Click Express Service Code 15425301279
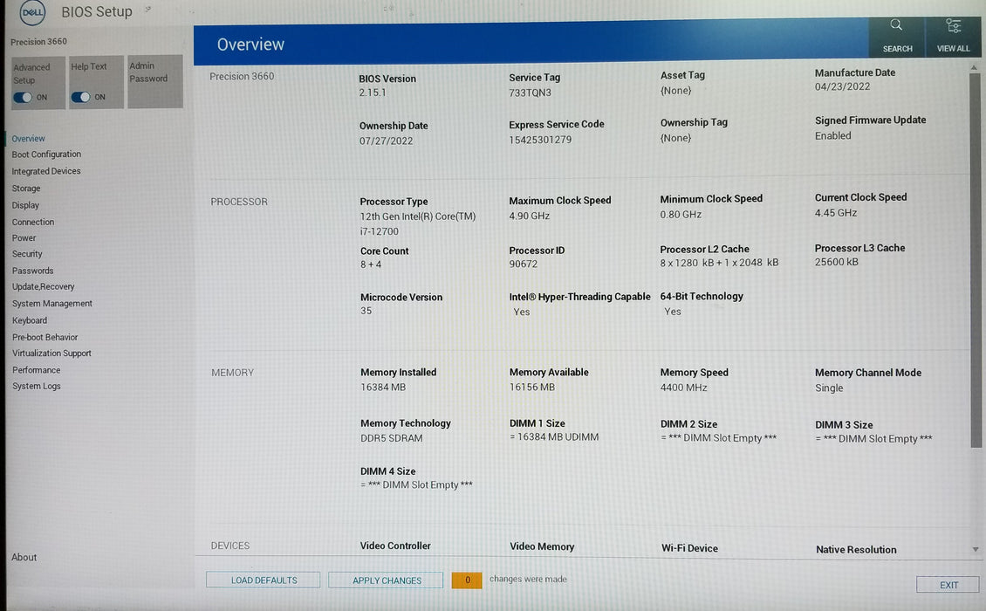This screenshot has width=986, height=611. [x=540, y=140]
